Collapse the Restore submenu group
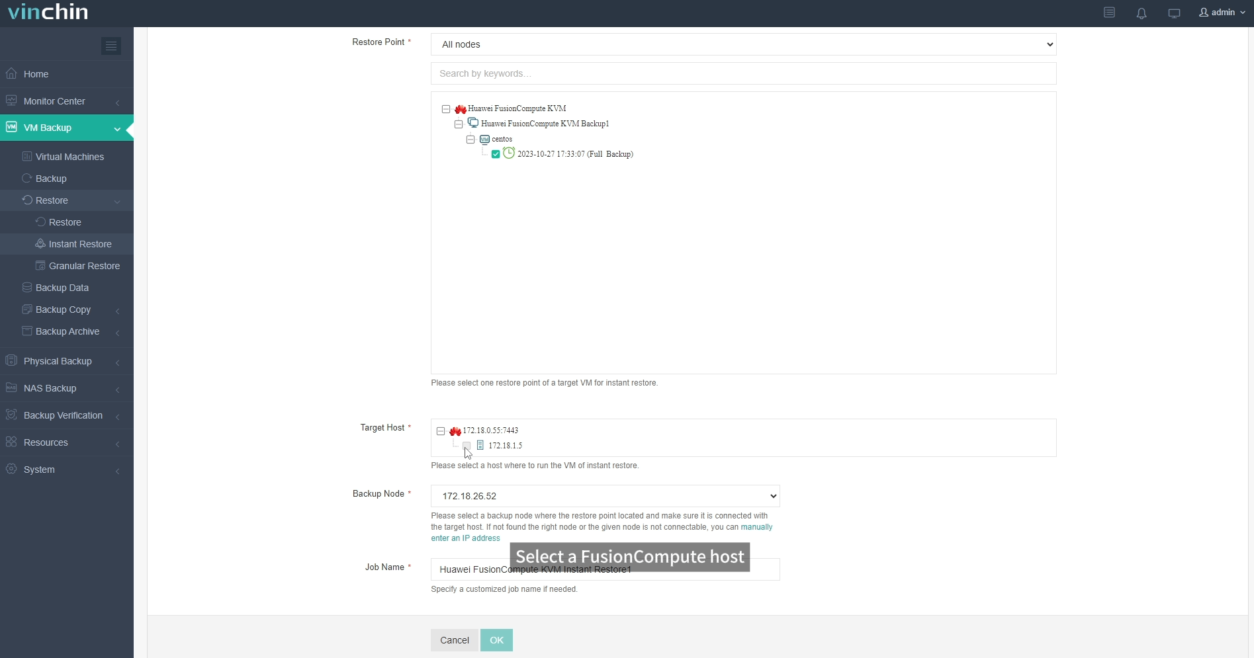The width and height of the screenshot is (1254, 658). click(67, 200)
